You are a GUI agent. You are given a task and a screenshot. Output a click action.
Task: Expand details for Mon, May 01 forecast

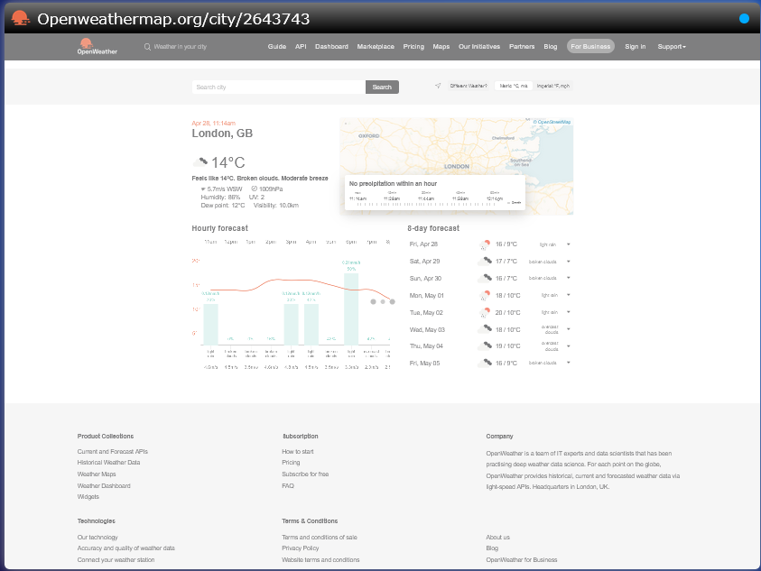569,294
